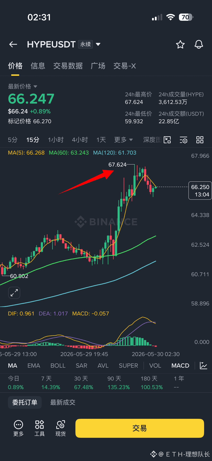
Task: Toggle the BOLL indicator
Action: coord(58,366)
